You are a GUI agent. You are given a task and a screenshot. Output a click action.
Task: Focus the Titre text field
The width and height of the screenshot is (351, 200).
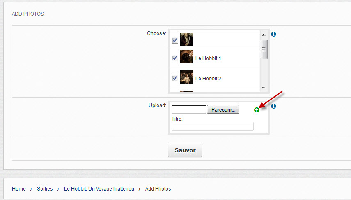[x=212, y=126]
